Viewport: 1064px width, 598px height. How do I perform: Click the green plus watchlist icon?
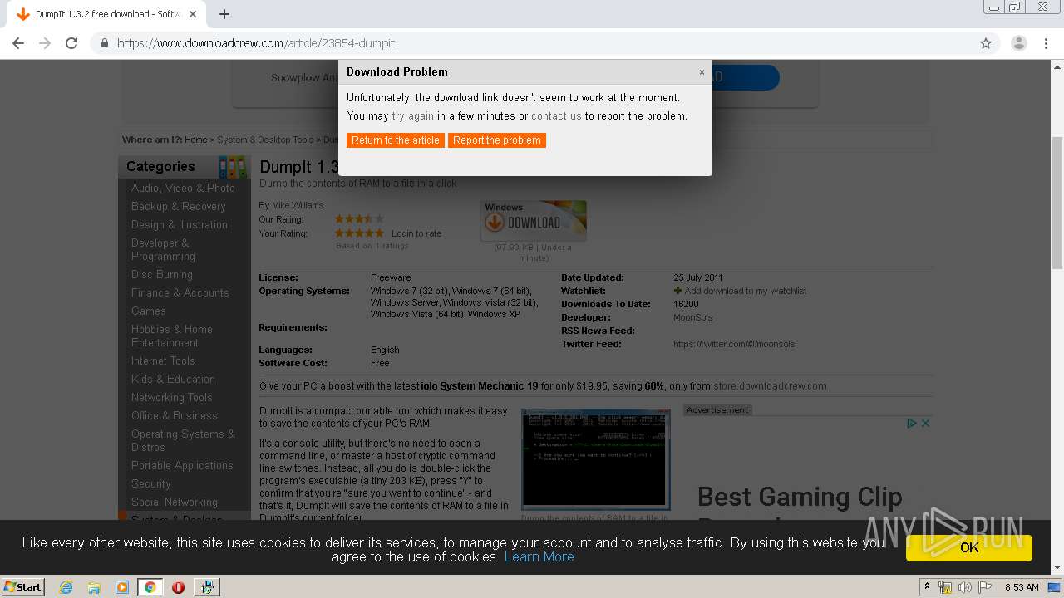[677, 291]
